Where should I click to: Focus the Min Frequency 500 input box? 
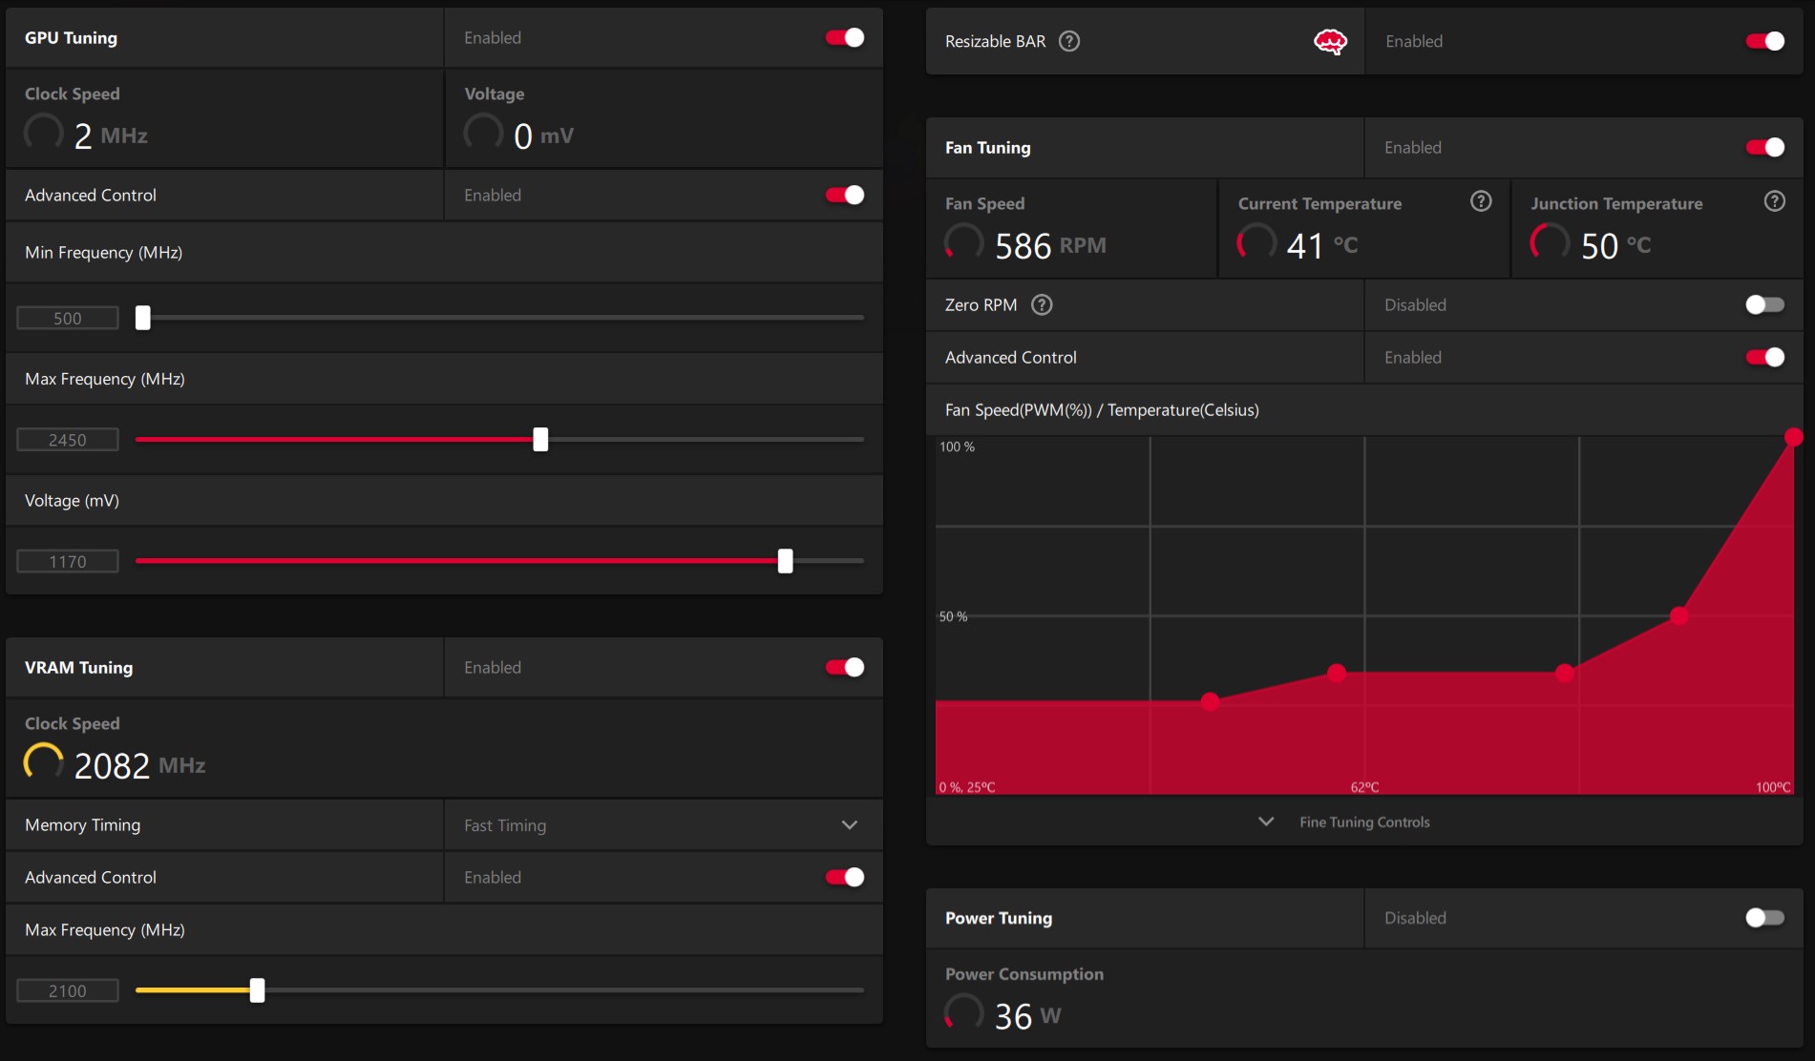(68, 318)
